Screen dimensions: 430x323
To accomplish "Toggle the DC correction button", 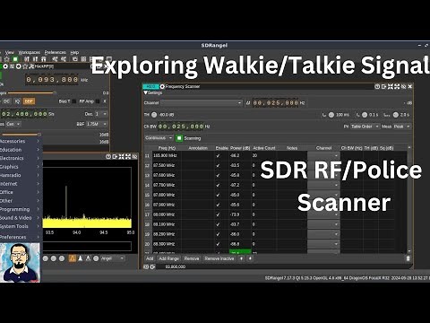I will [x=6, y=101].
